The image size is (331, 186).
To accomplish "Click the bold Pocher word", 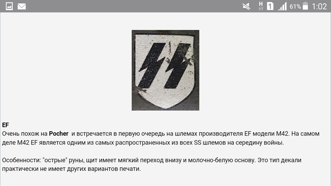I will (59, 134).
